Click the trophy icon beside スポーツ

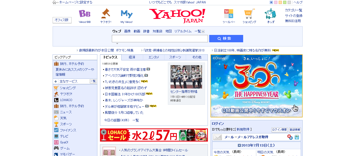coord(56,124)
